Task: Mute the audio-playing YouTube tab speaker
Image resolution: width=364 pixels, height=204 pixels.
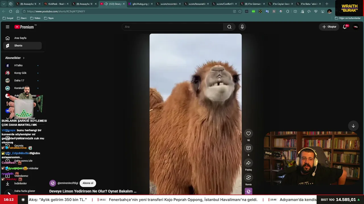Action: [106, 4]
